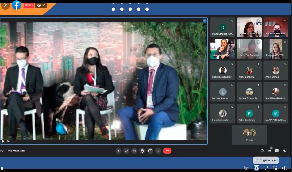The image size is (292, 172).
Task: Select the Mayerly video tile
Action: tap(223, 49)
